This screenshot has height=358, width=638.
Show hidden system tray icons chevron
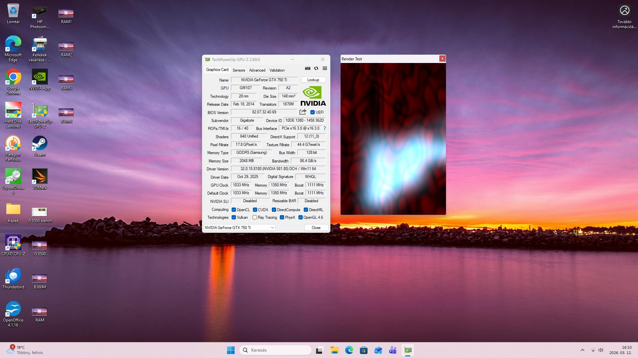pos(582,350)
